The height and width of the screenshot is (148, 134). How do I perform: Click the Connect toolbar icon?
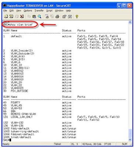pyautogui.click(x=6, y=16)
